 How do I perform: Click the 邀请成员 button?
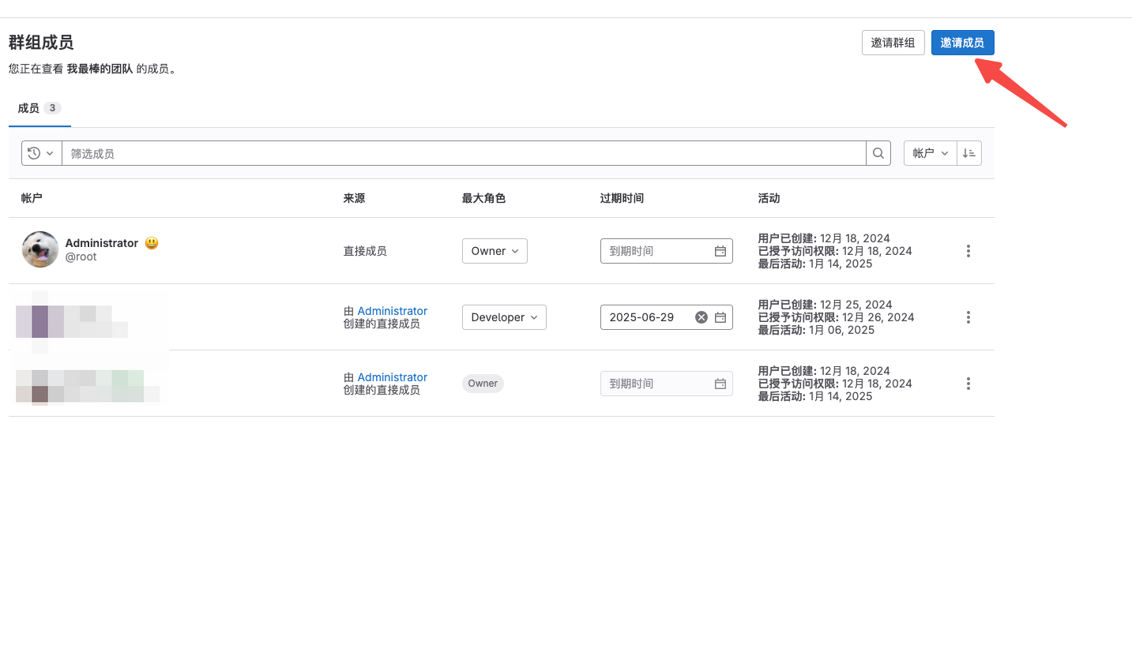tap(962, 43)
